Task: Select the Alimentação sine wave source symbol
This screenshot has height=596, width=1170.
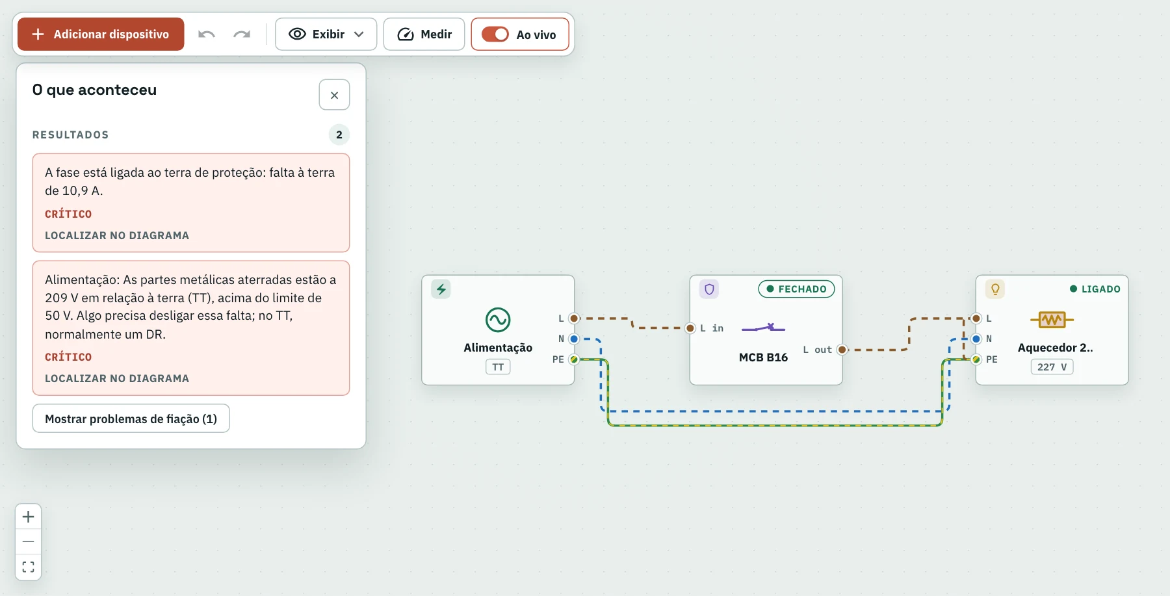Action: 498,320
